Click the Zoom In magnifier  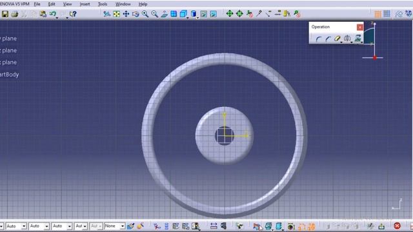coord(145,14)
